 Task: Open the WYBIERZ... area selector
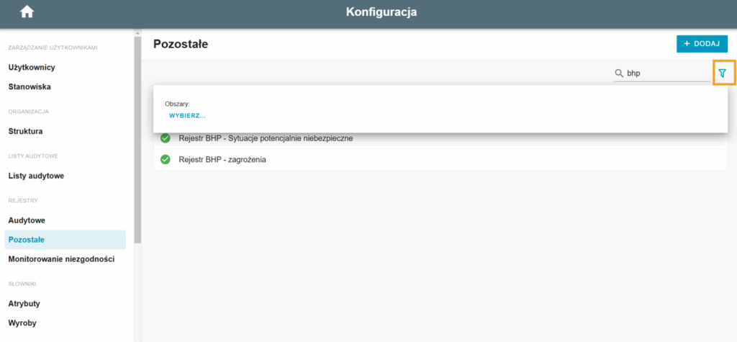tap(188, 116)
